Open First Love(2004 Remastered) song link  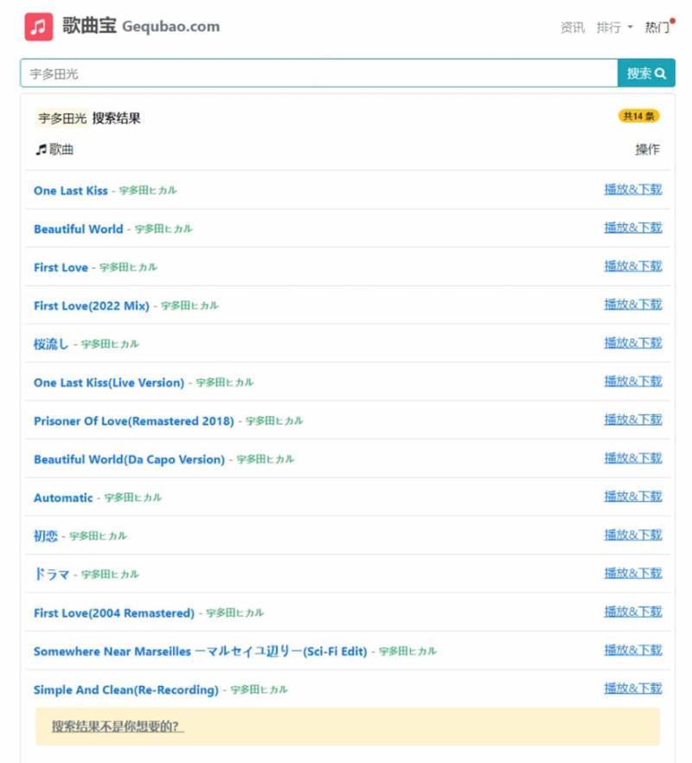click(114, 613)
